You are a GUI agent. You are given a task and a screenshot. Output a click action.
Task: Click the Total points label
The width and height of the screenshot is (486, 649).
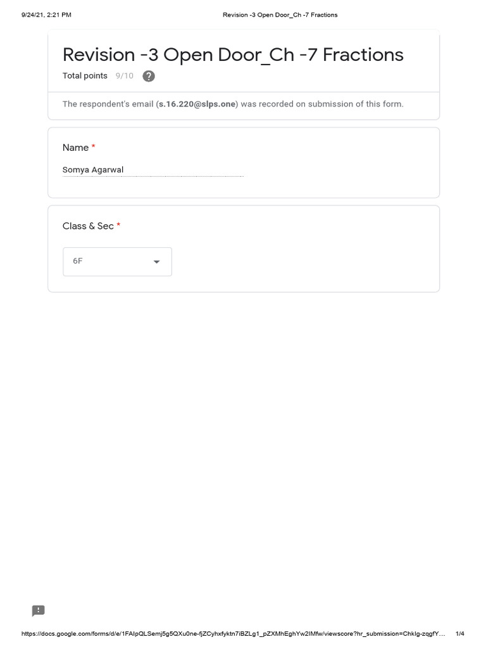(x=85, y=76)
